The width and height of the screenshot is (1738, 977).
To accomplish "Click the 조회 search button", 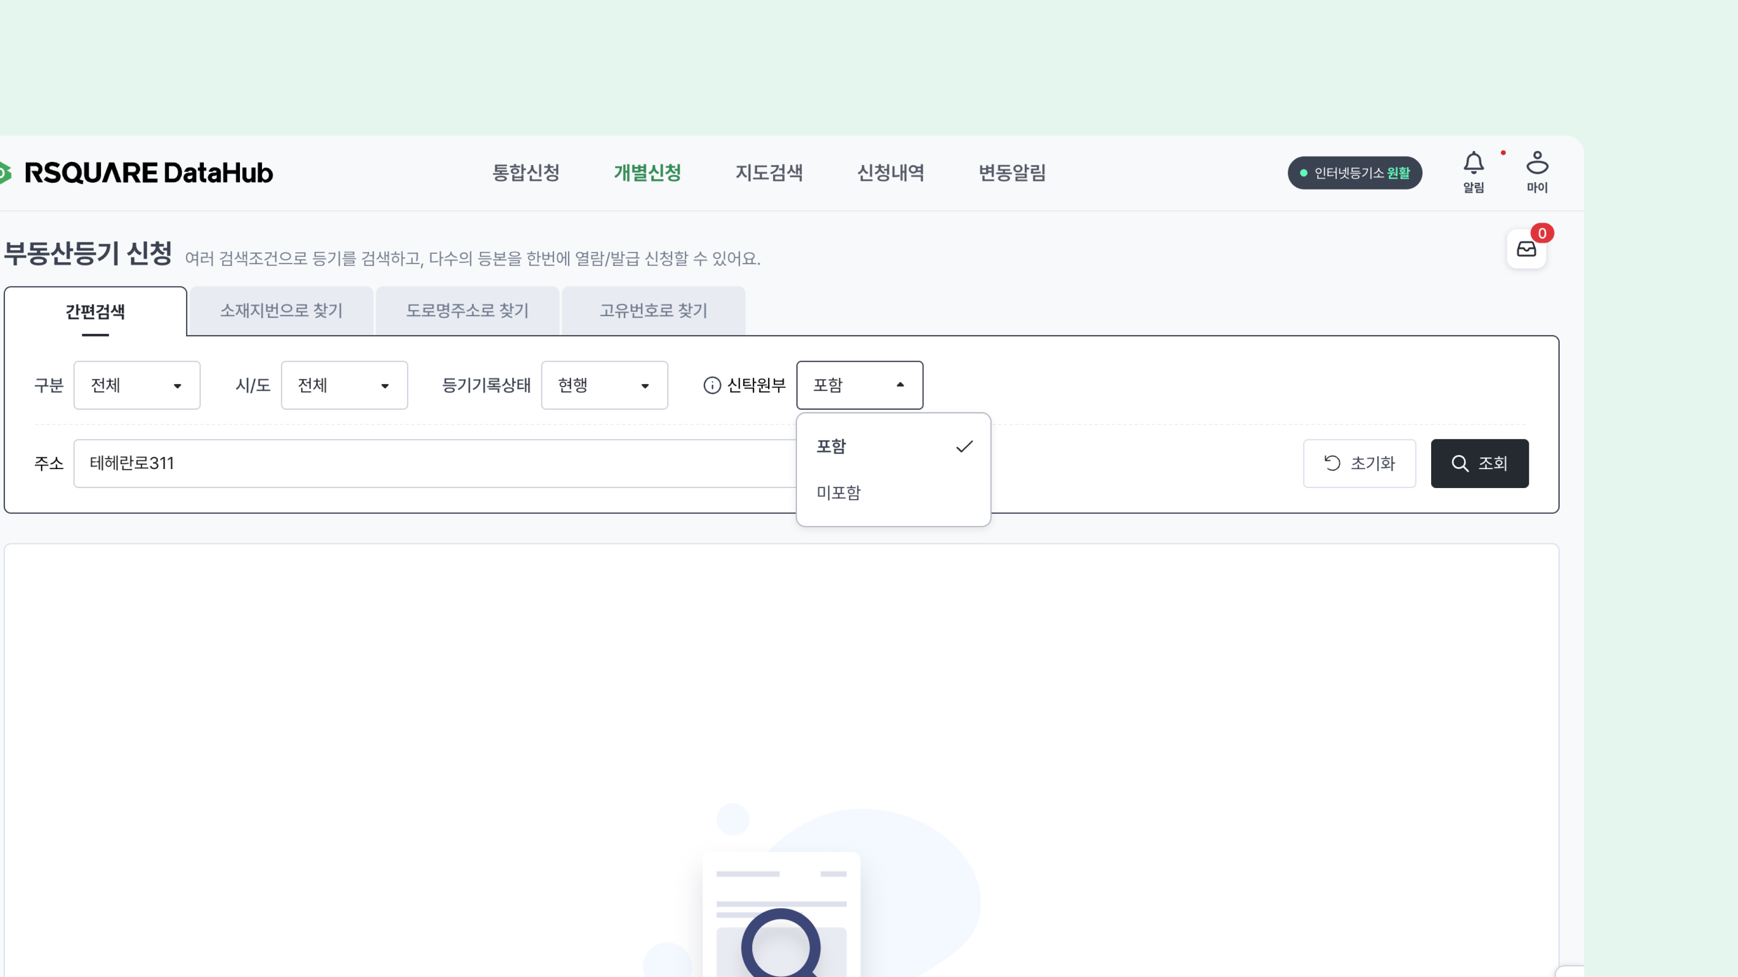I will click(1479, 463).
